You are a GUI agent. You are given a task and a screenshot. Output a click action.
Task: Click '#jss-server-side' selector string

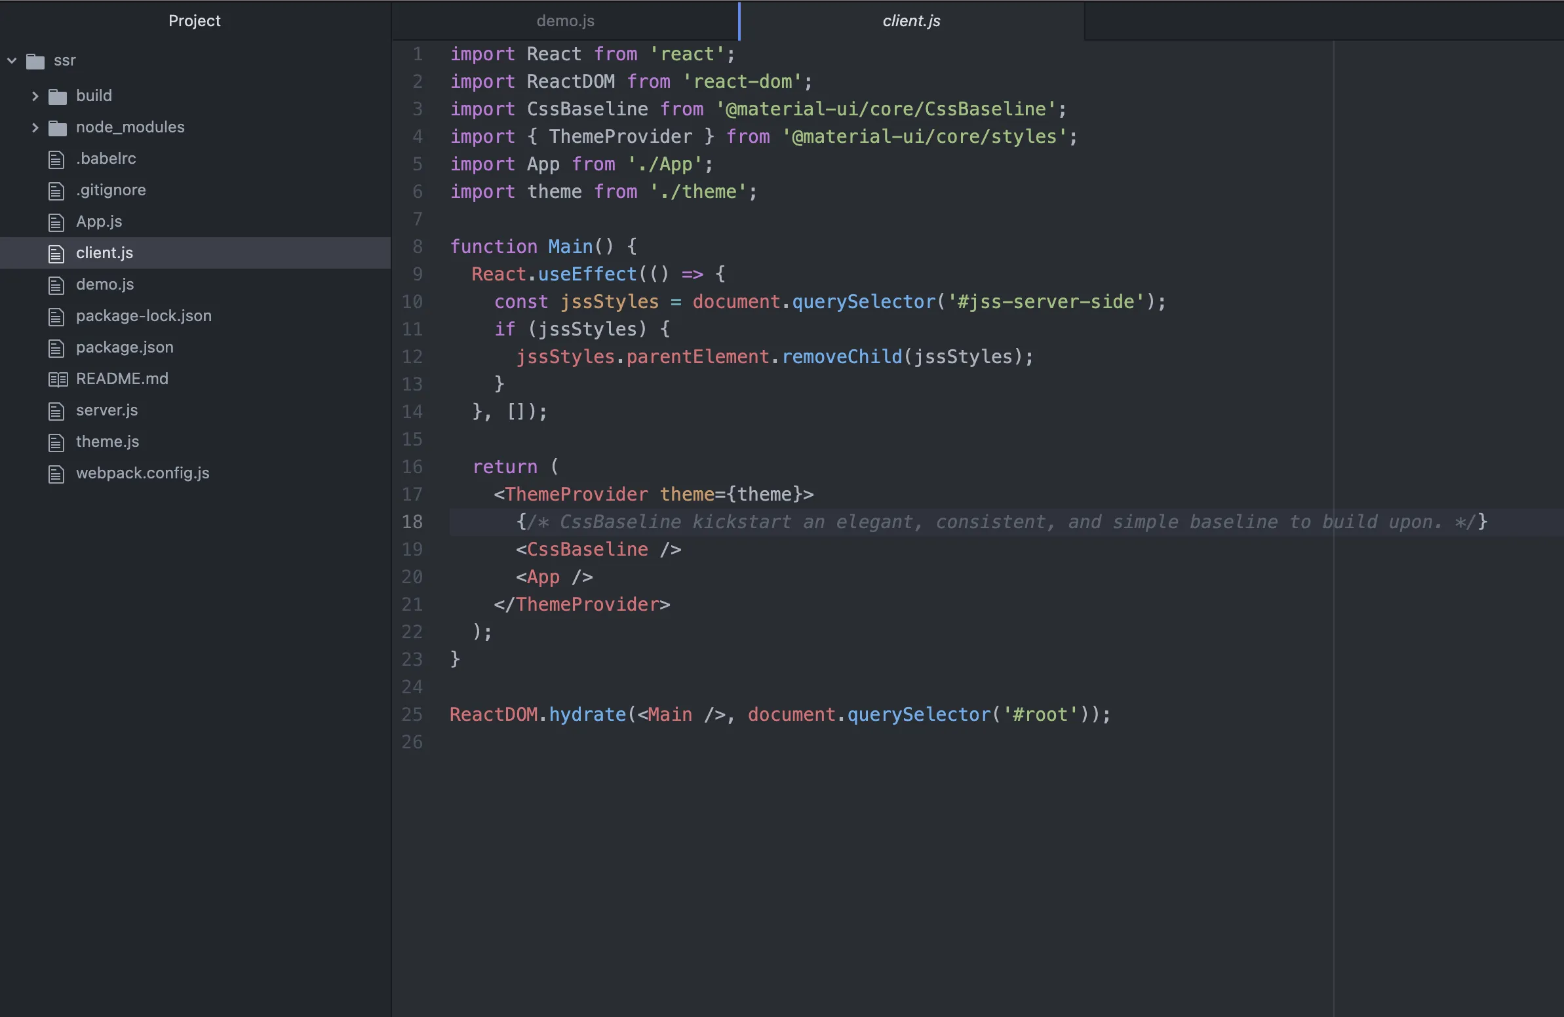pos(1046,302)
